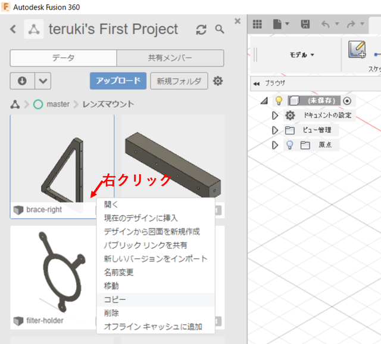Open the File menu dropdown arrow

pos(287,24)
